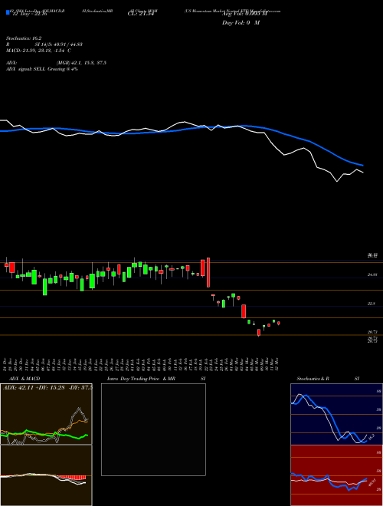Click the 'Avg Vol: 0.003 M' label
The height and width of the screenshot is (506, 383).
click(244, 14)
